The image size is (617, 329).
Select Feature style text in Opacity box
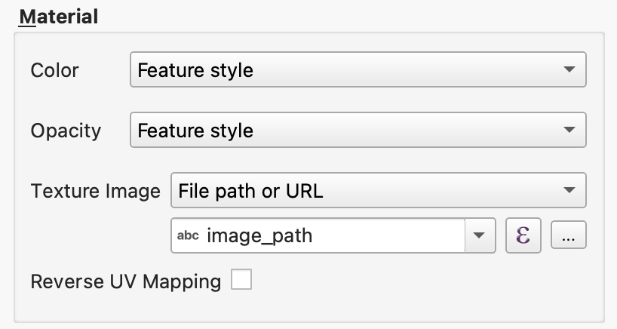point(195,131)
